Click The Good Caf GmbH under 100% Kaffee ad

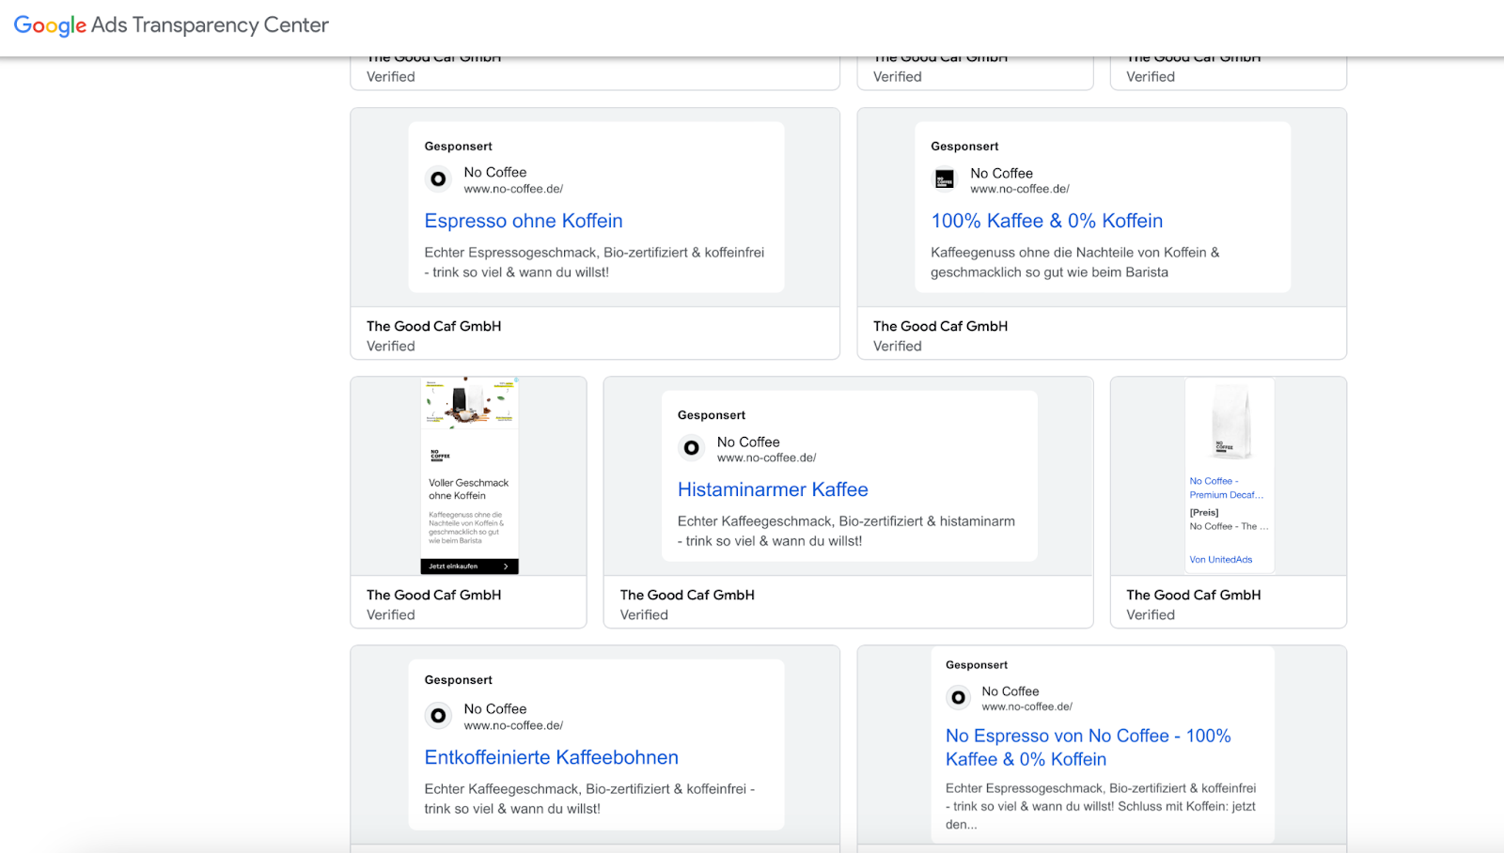941,326
